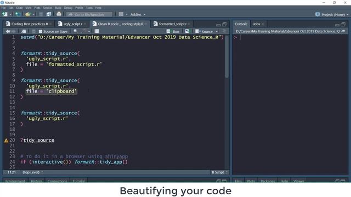Switch to the Jobs tab

pyautogui.click(x=256, y=24)
